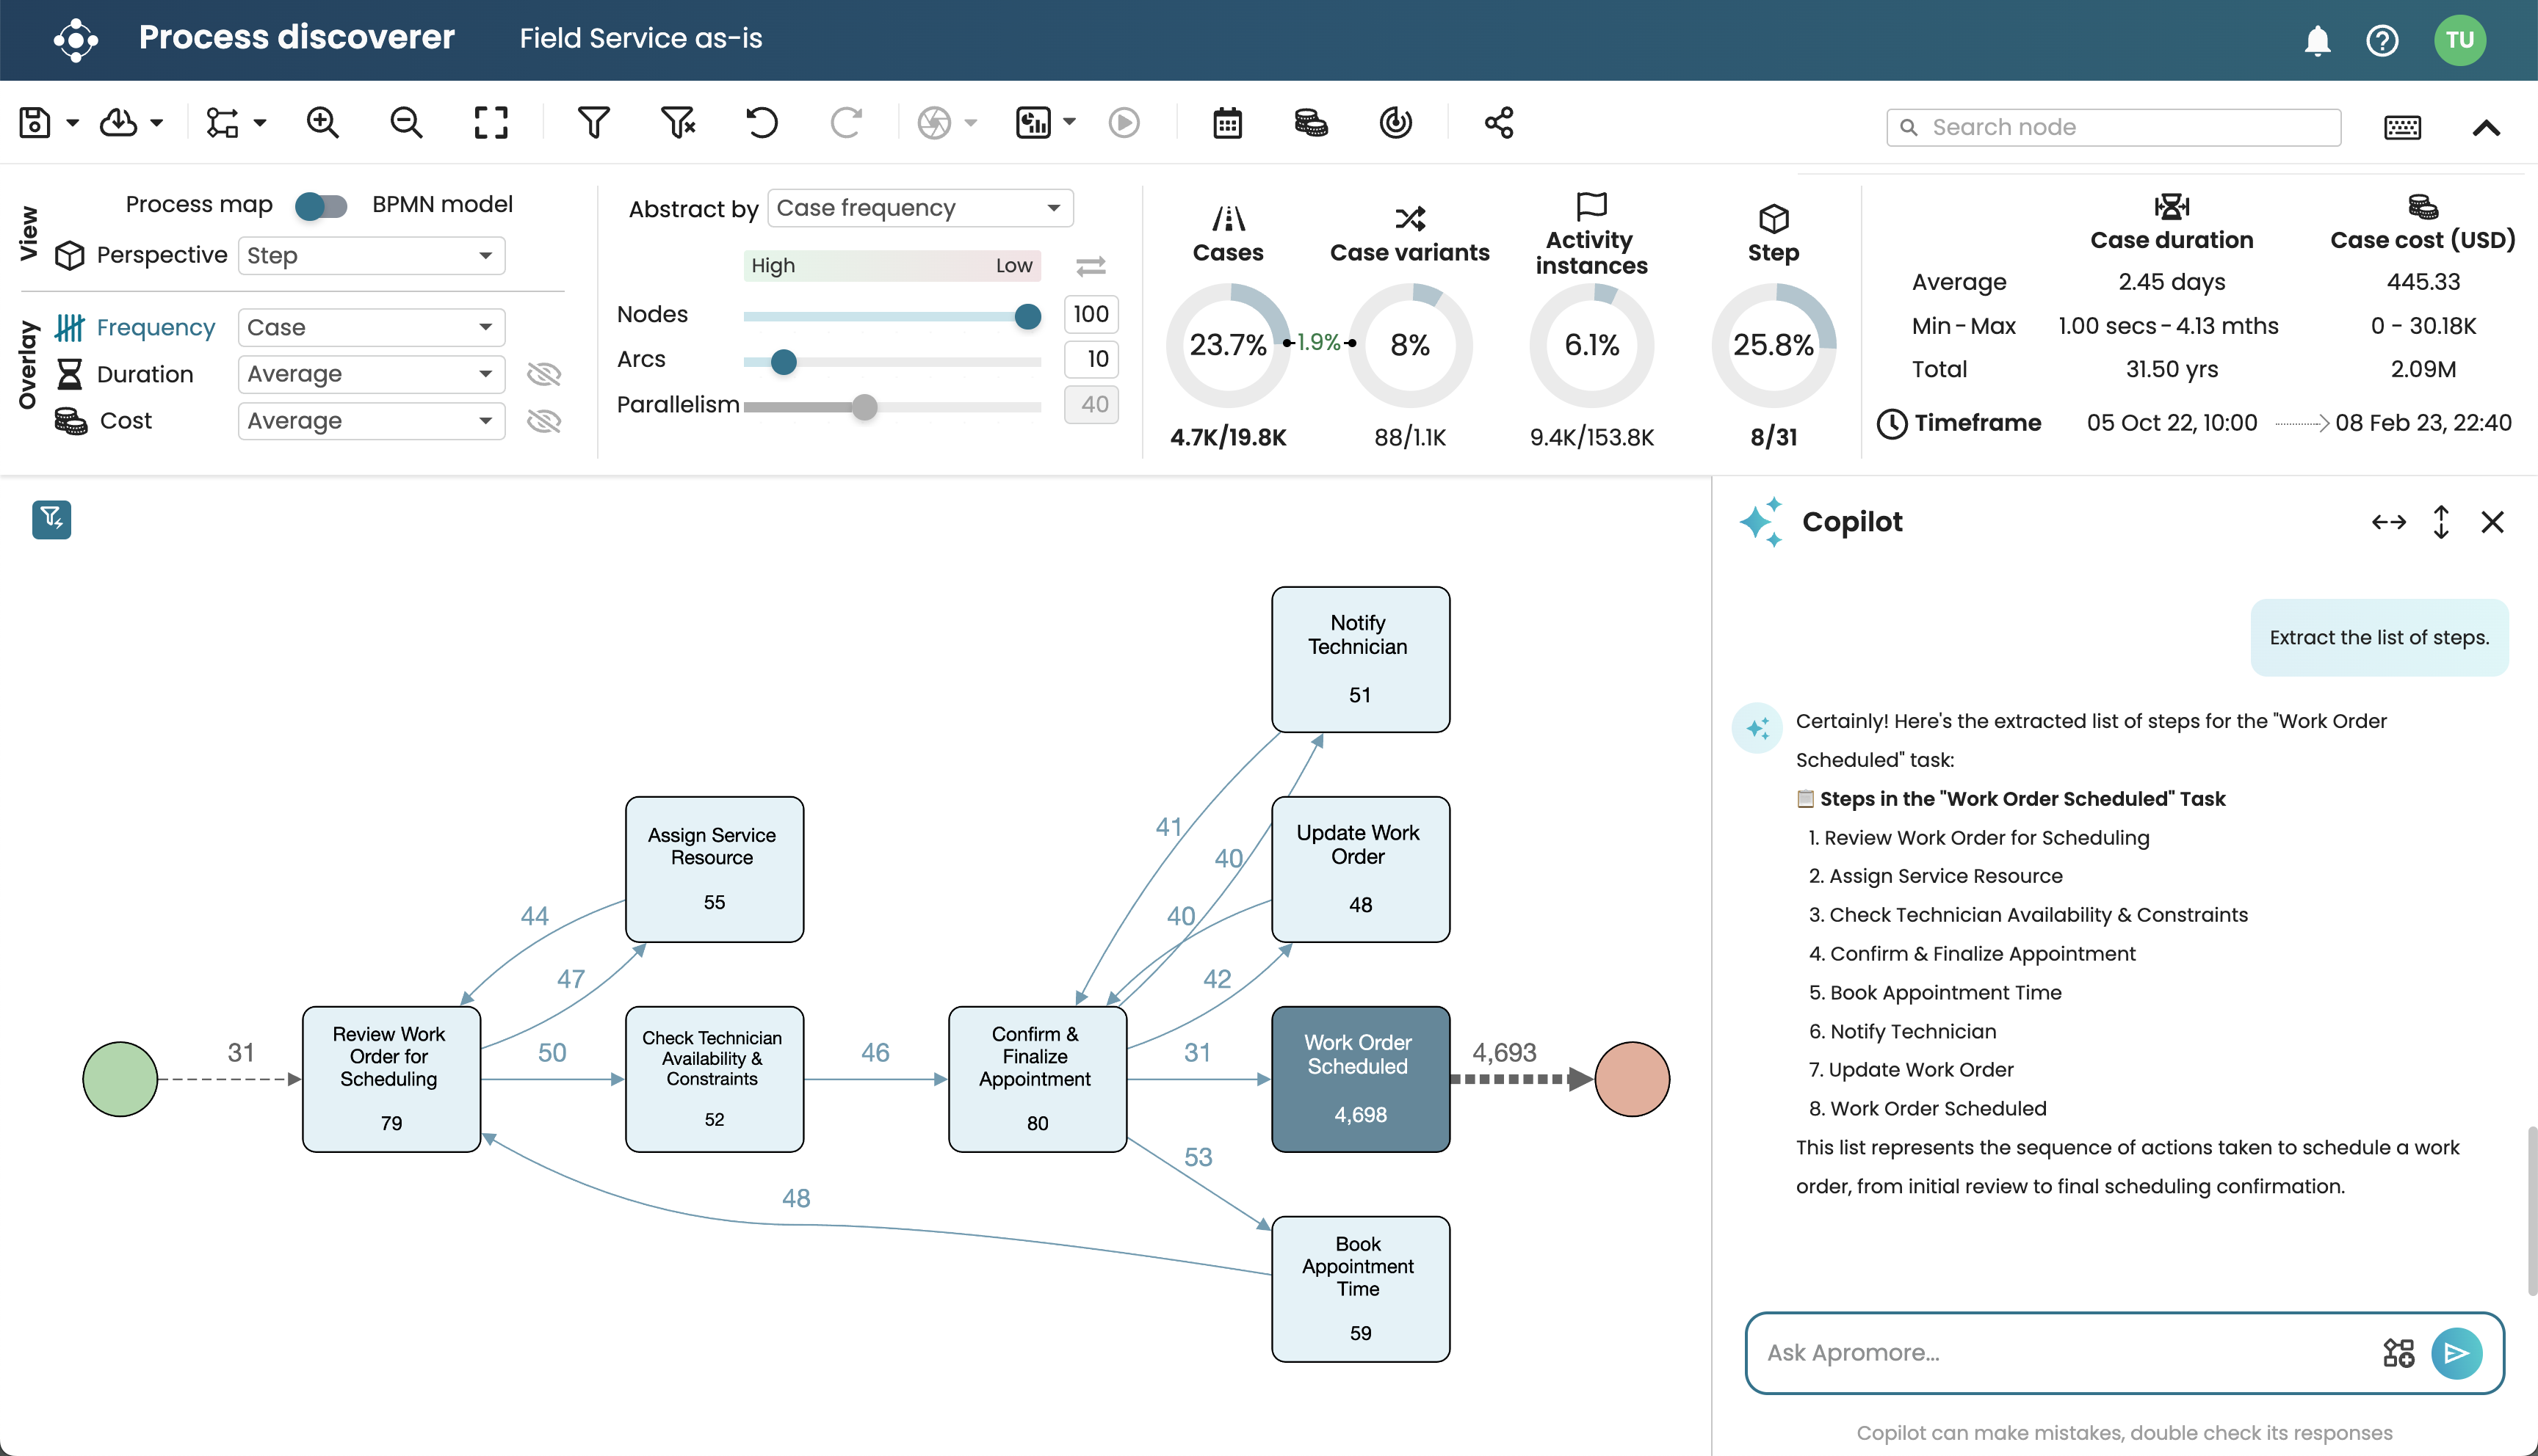Click the Cases 23.7% donut chart
The image size is (2538, 1456).
coord(1227,345)
